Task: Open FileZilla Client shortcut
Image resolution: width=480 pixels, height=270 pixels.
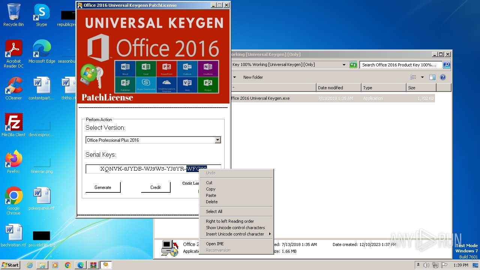Action: pos(13,125)
